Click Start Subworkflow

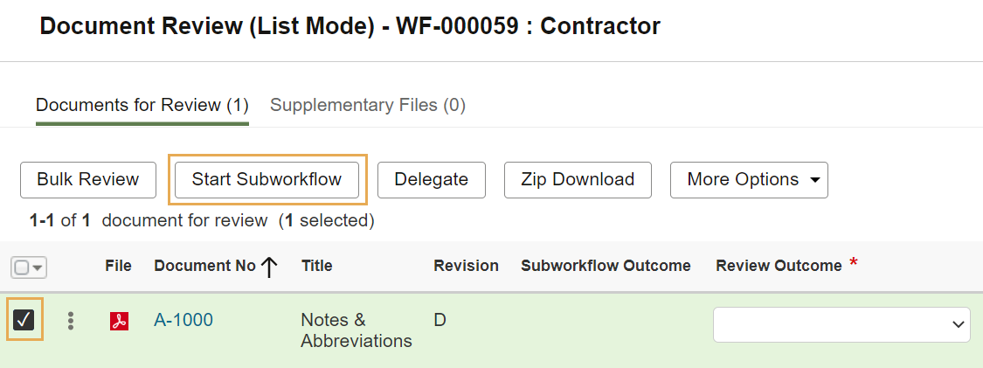[x=267, y=180]
